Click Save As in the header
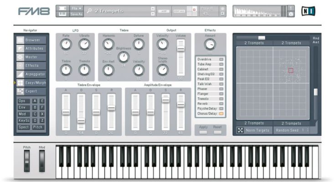This screenshot has width=335, height=182. coord(77,14)
